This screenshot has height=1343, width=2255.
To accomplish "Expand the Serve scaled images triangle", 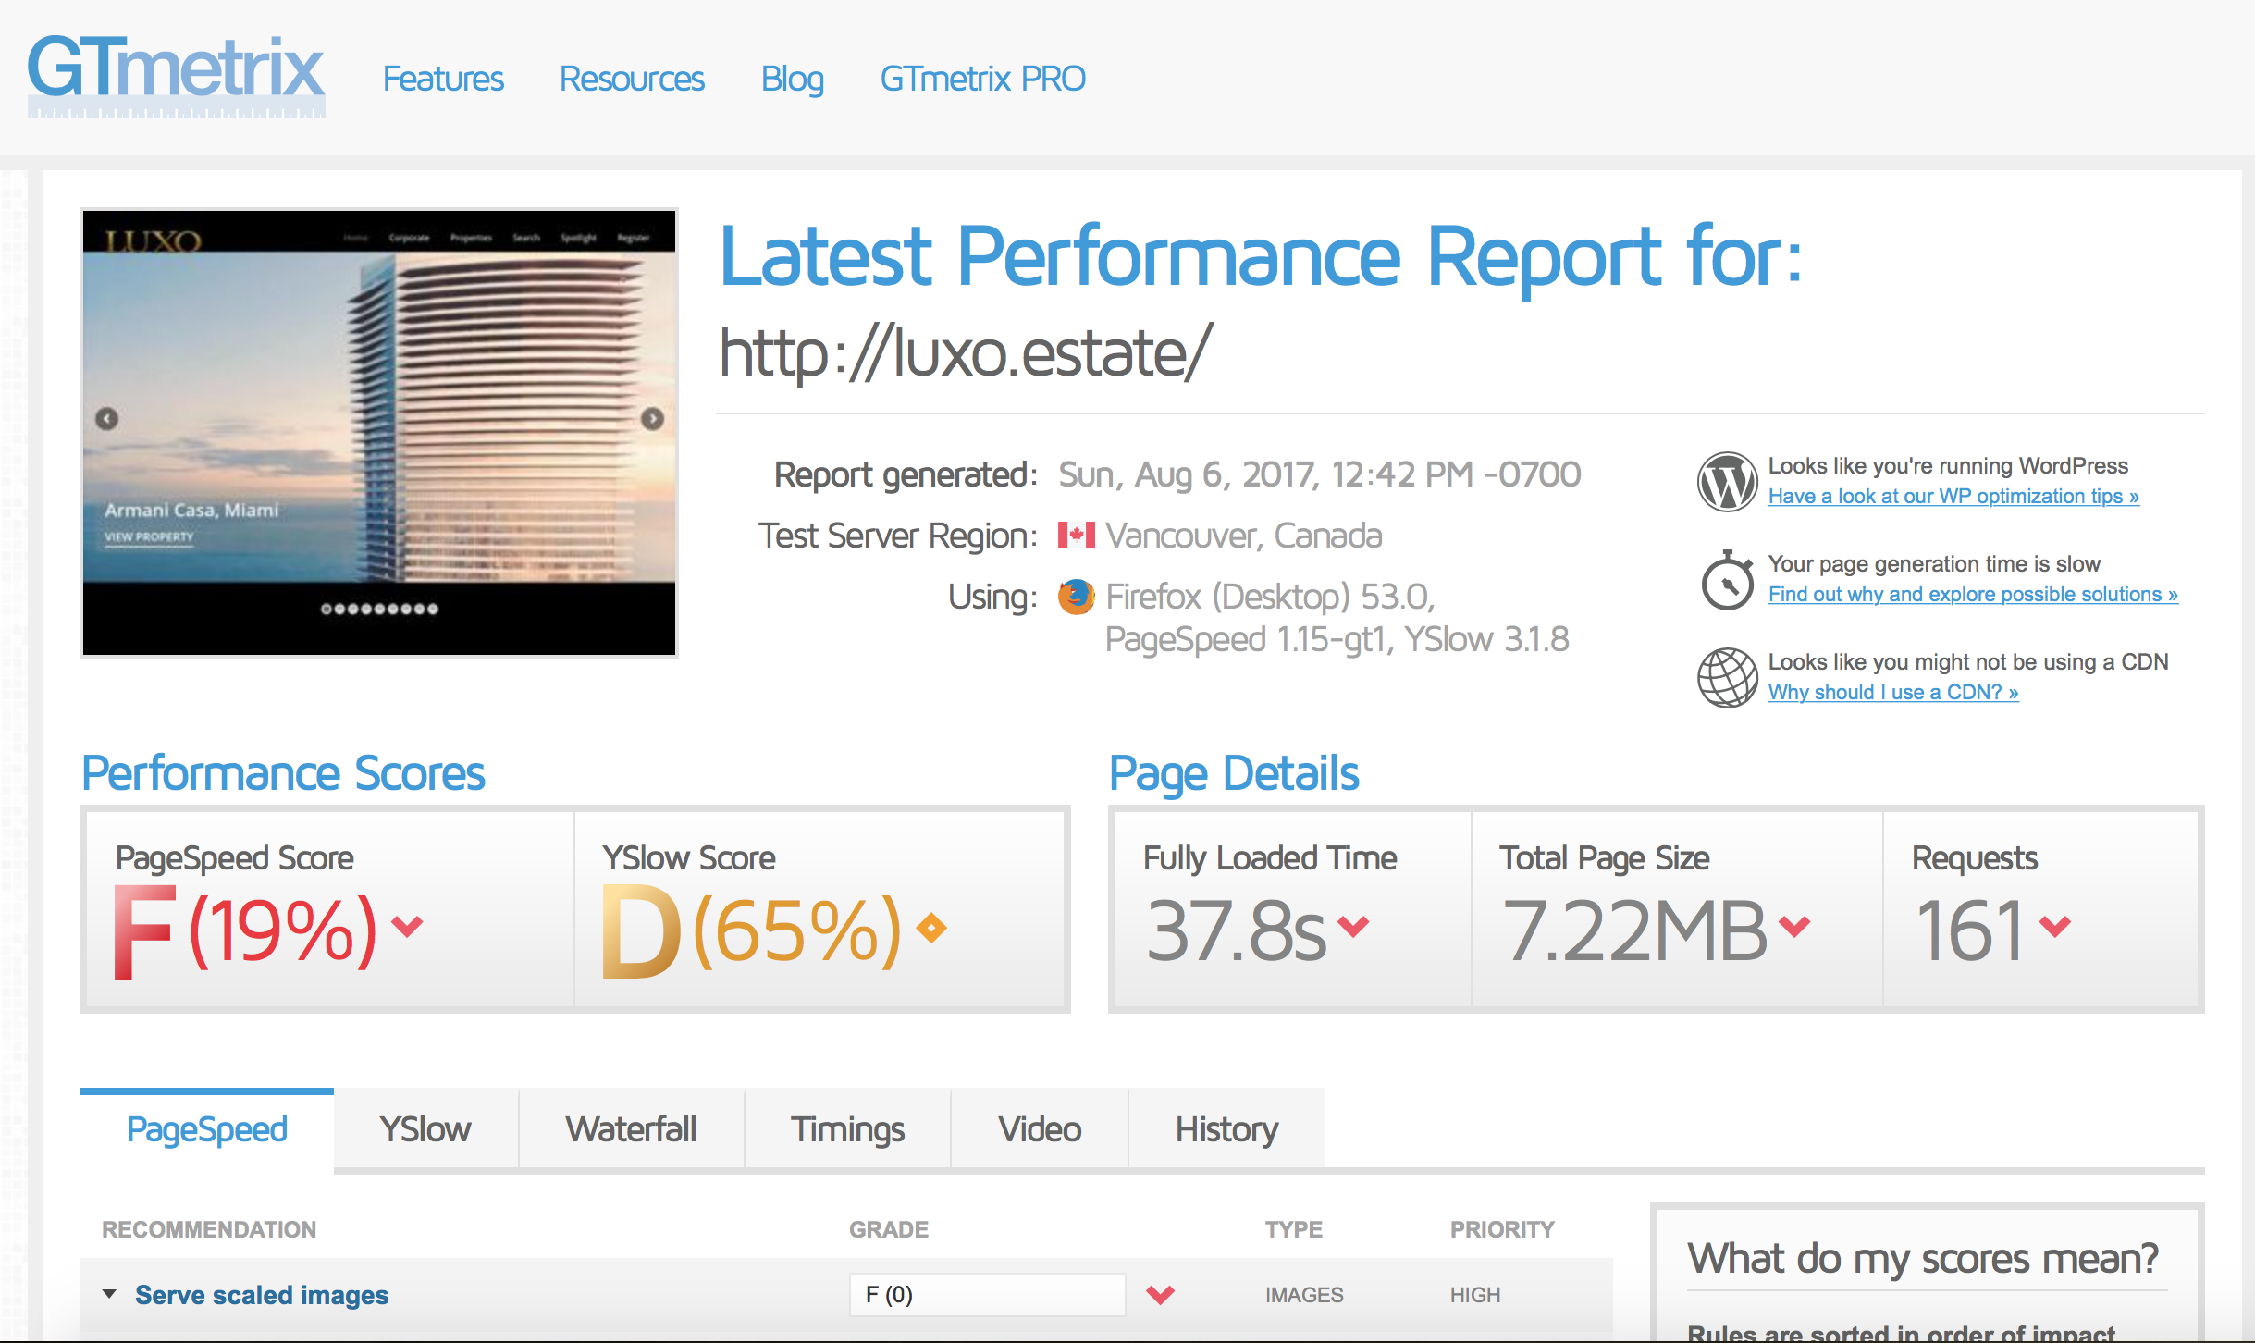I will 109,1294.
